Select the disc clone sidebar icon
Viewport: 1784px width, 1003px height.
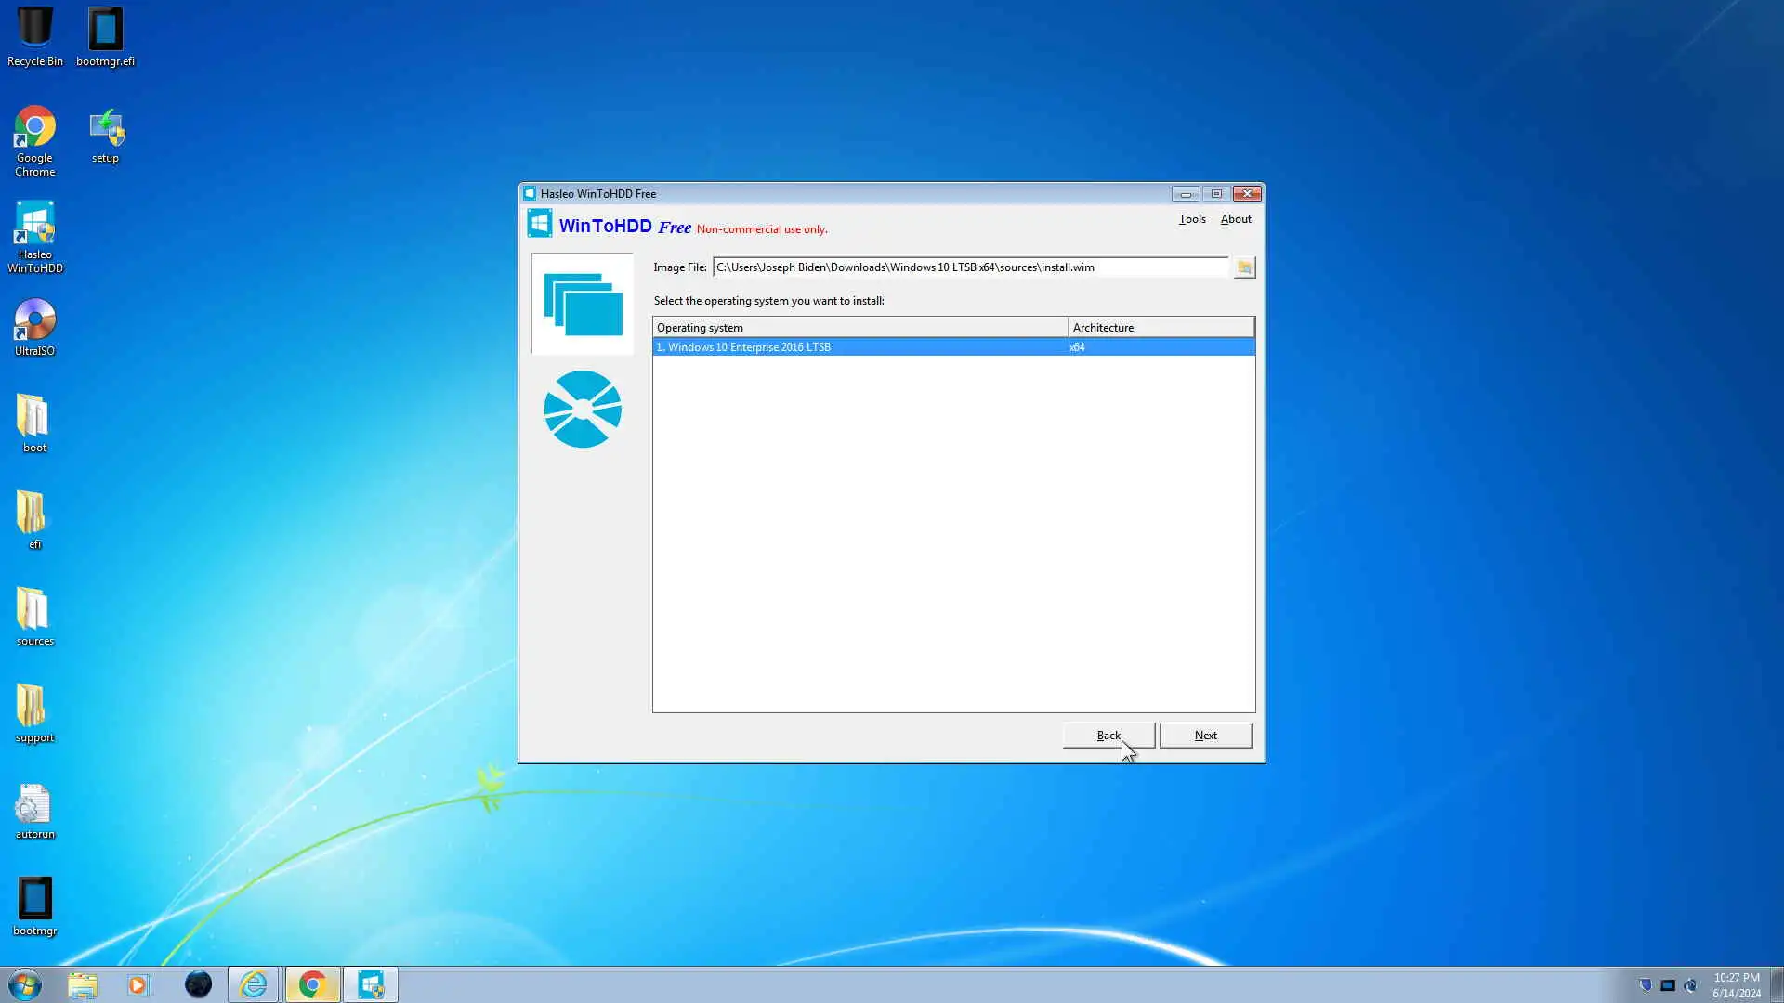point(583,410)
